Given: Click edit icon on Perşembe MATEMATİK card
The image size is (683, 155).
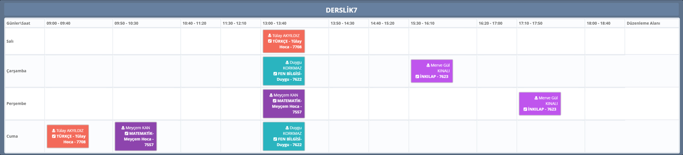Looking at the screenshot, I should (274, 101).
